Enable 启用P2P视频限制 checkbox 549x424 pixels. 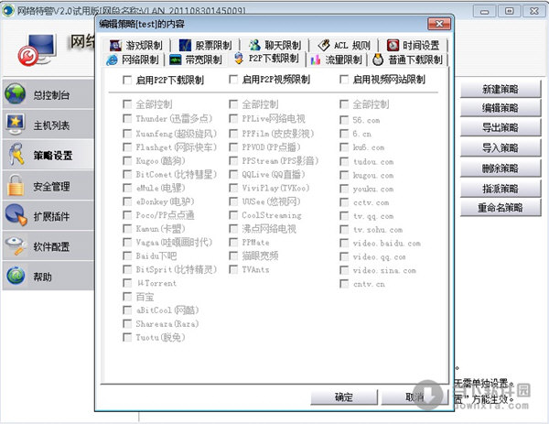pos(233,80)
